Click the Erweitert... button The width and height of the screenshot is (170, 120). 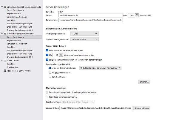point(144,82)
